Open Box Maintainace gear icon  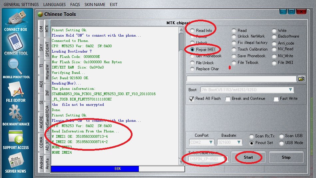click(x=15, y=114)
